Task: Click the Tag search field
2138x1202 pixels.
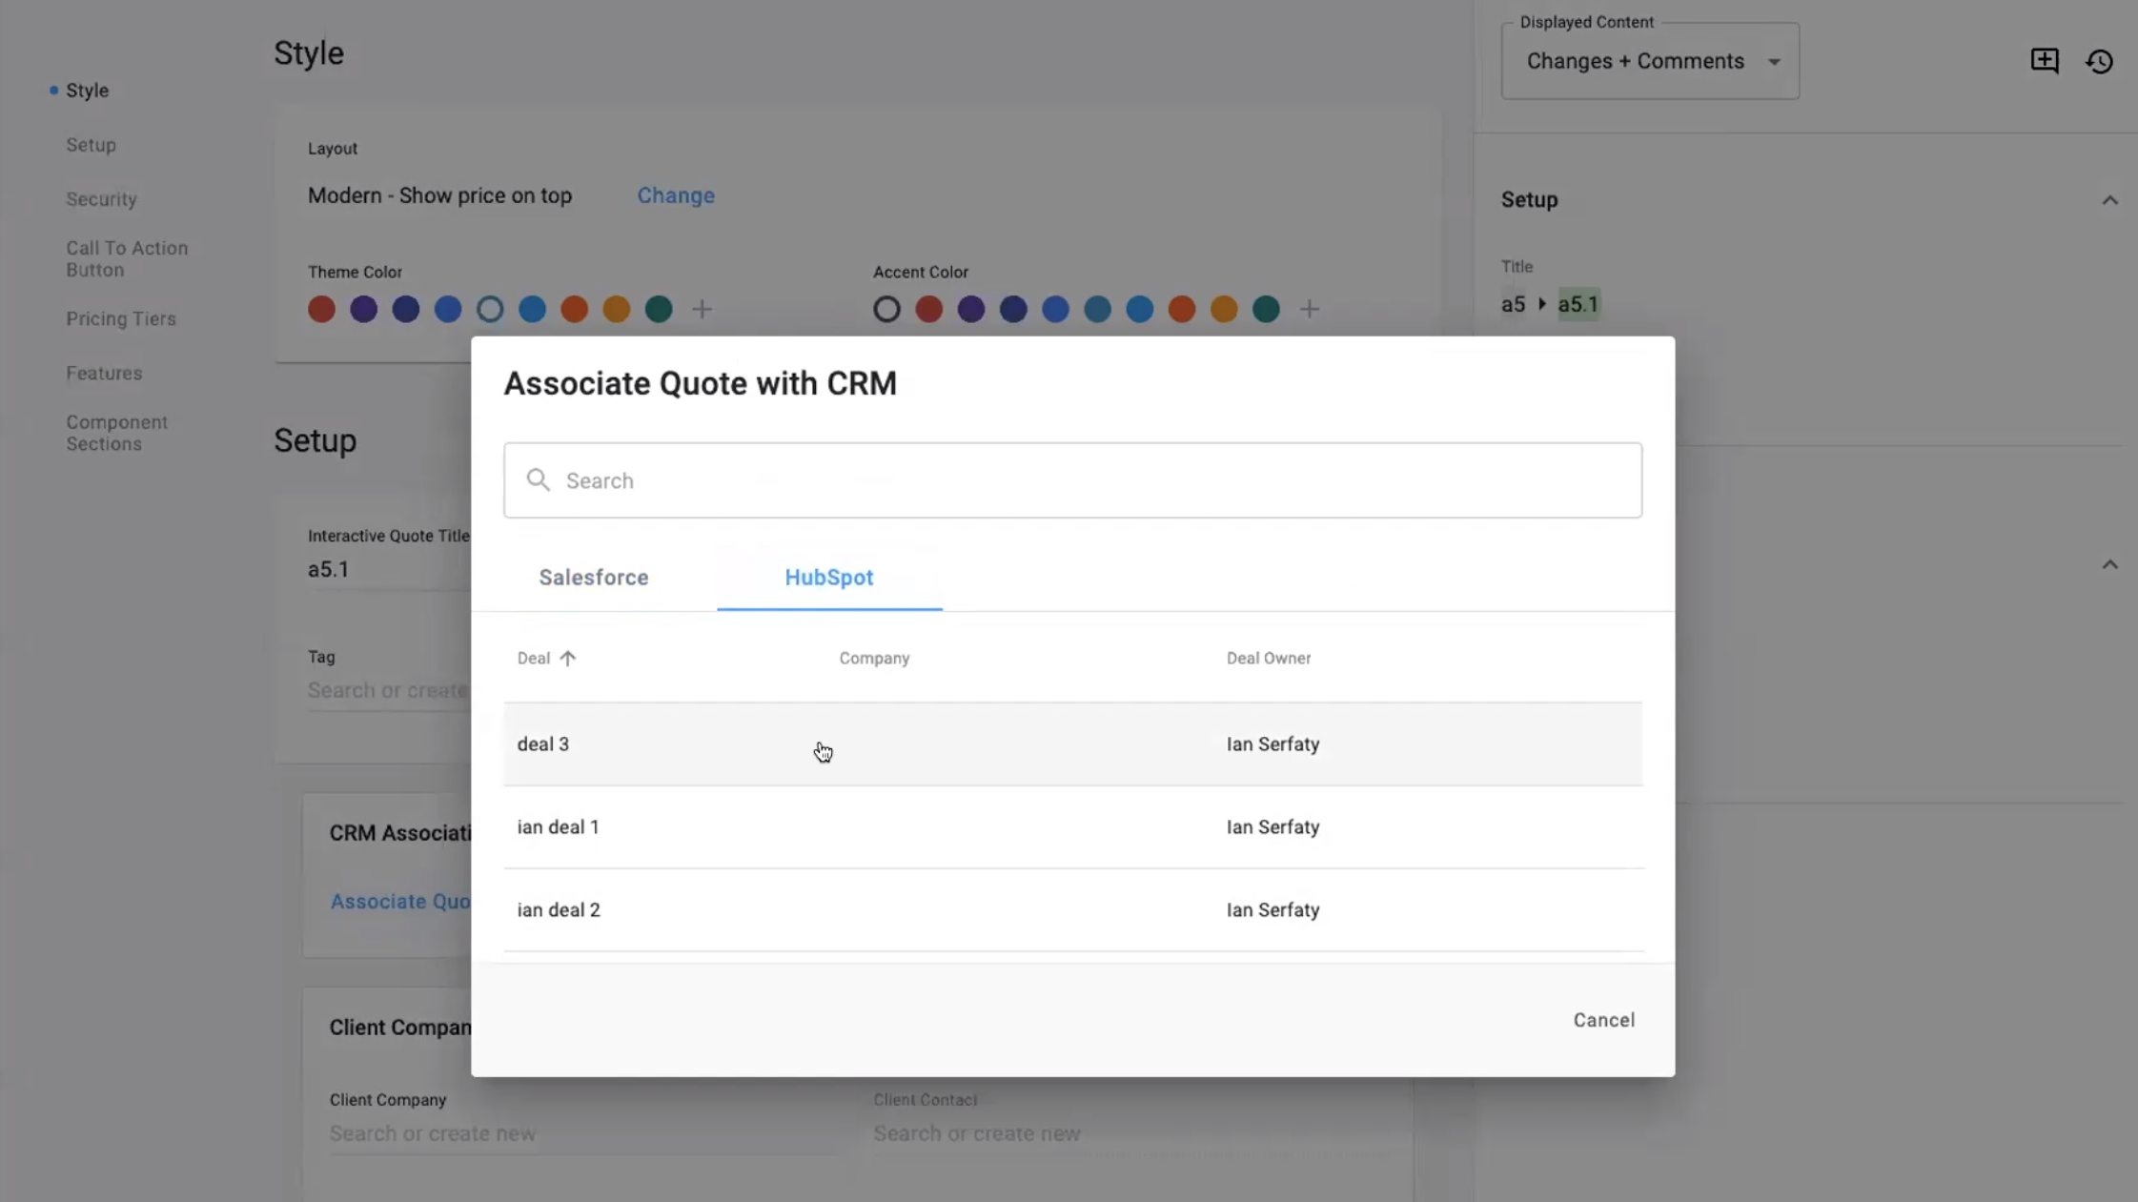Action: click(x=389, y=690)
